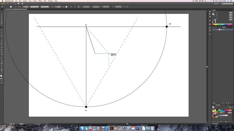Open the QuickTime Player icon in the Dock
The height and width of the screenshot is (131, 234).
(137, 128)
